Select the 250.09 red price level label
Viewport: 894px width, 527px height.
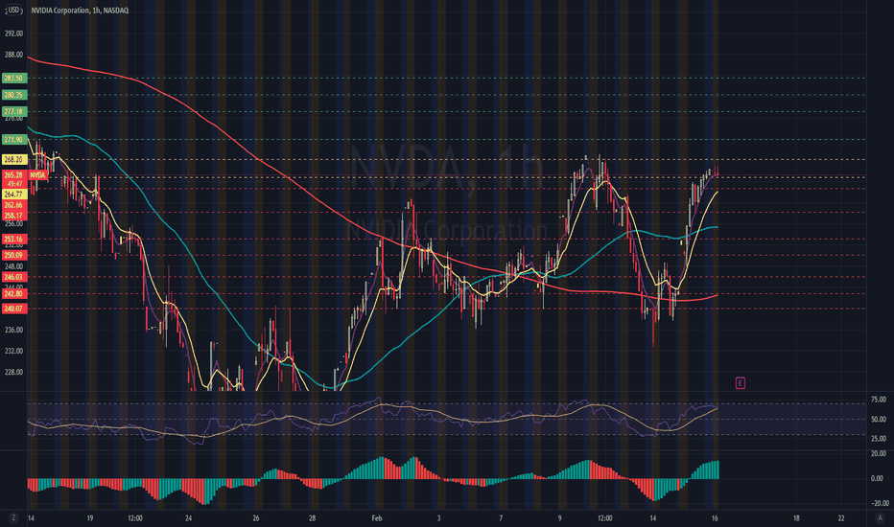pyautogui.click(x=13, y=255)
